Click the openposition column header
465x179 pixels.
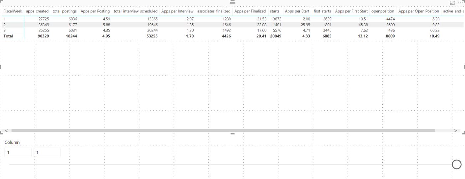(383, 11)
